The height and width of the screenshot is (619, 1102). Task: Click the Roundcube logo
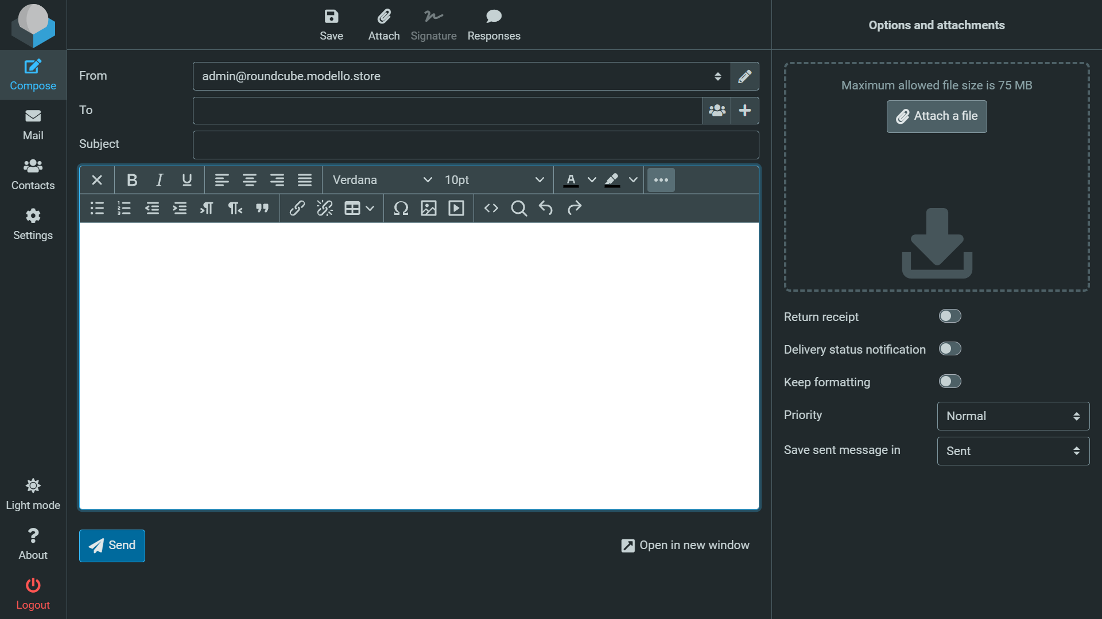coord(33,25)
